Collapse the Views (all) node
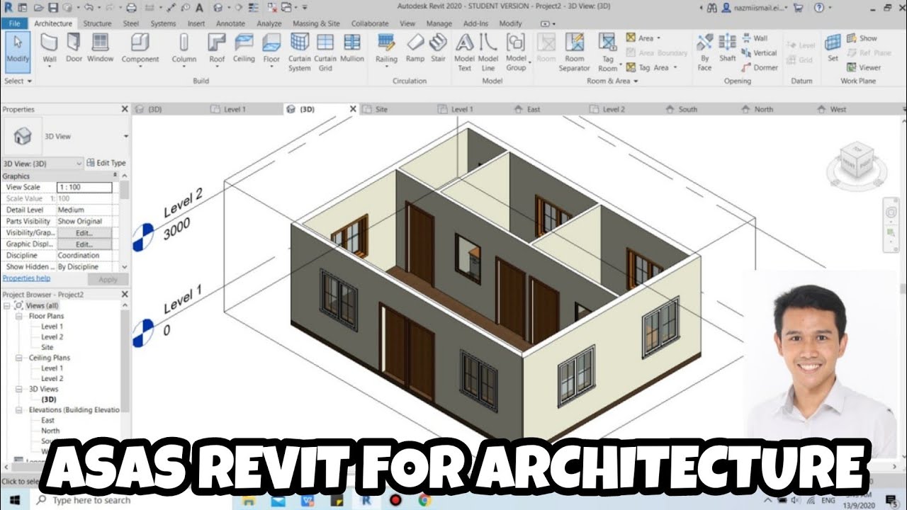This screenshot has height=510, width=907. click(7, 305)
